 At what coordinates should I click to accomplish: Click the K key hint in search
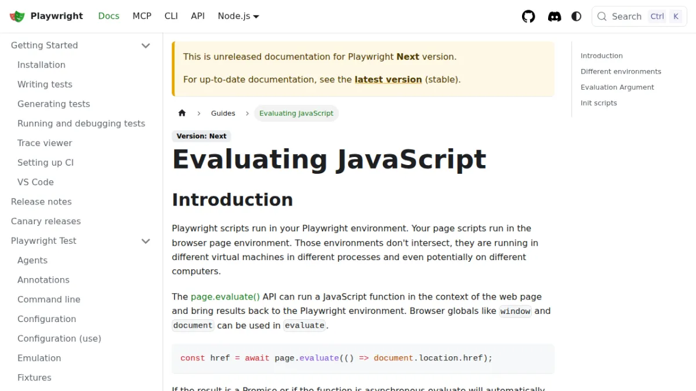pyautogui.click(x=676, y=16)
